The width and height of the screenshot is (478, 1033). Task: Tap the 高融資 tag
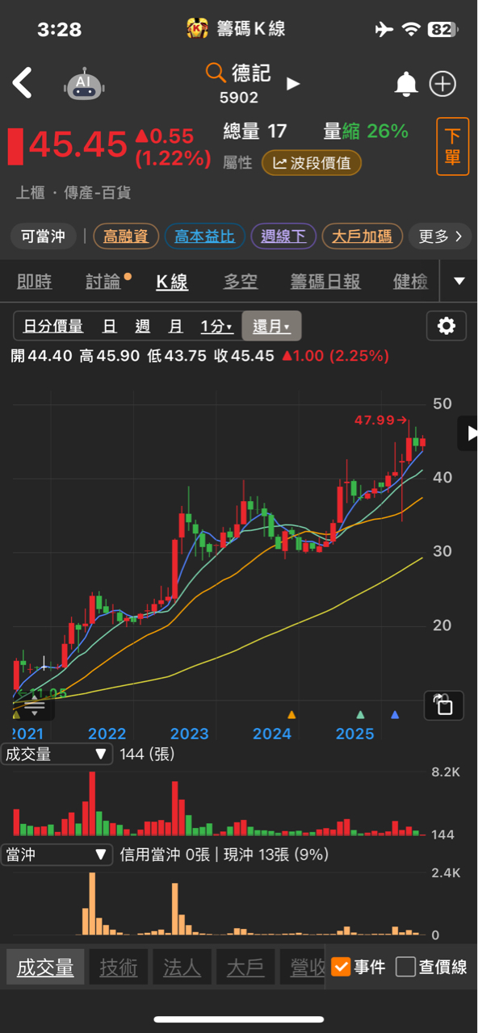point(125,236)
